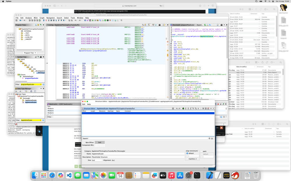Click filter options icon beside Symbol Tree filter

43,84
